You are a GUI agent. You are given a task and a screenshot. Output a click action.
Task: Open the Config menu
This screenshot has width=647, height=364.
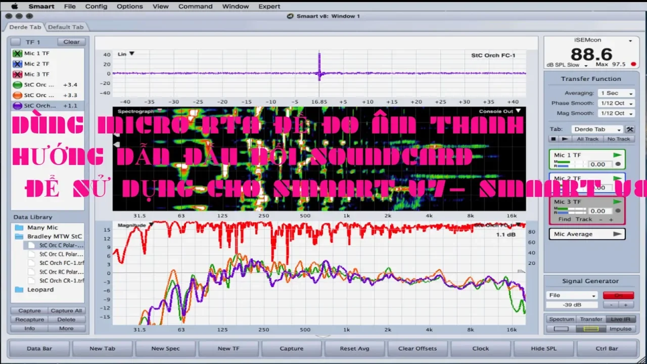(x=96, y=6)
